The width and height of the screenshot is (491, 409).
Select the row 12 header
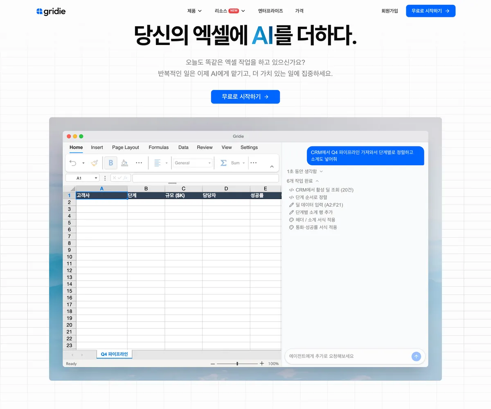tap(69, 270)
